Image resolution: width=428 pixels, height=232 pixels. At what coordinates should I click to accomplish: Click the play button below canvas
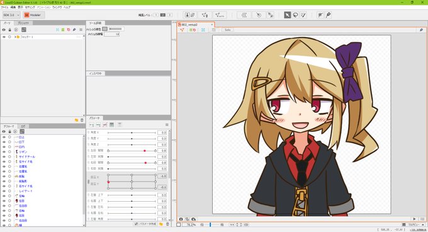[x=414, y=219]
